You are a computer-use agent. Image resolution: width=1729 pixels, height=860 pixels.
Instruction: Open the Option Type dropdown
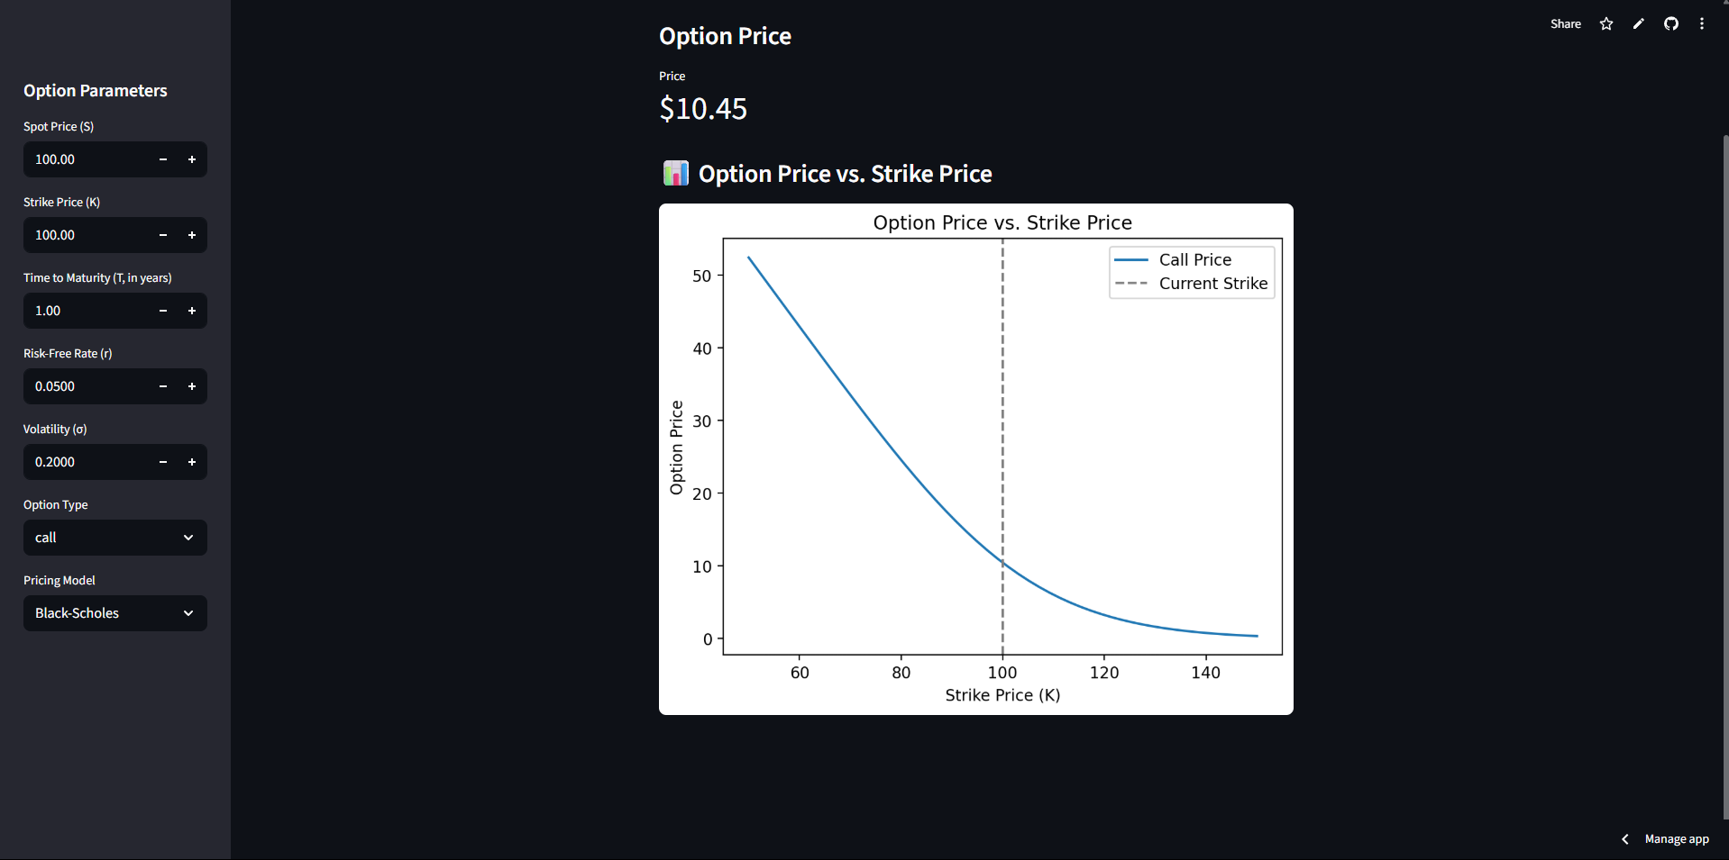click(114, 538)
